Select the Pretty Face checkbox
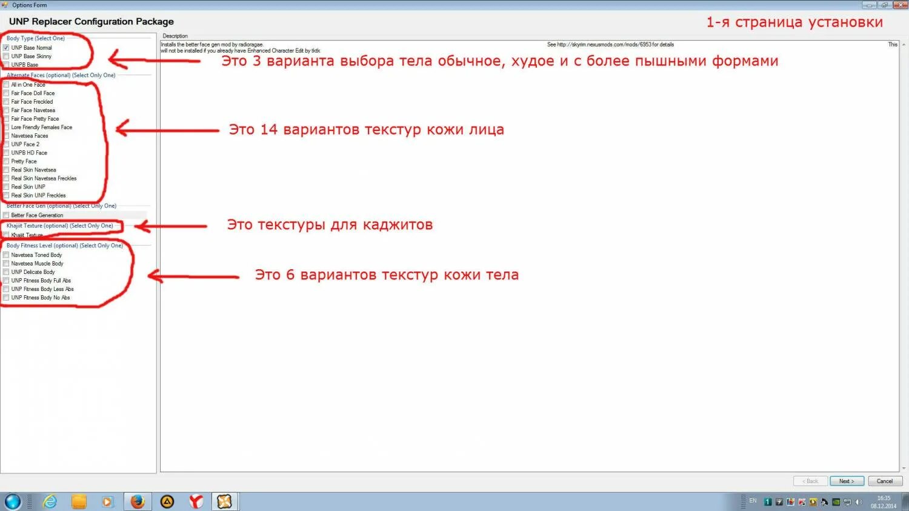The width and height of the screenshot is (909, 511). [x=6, y=161]
